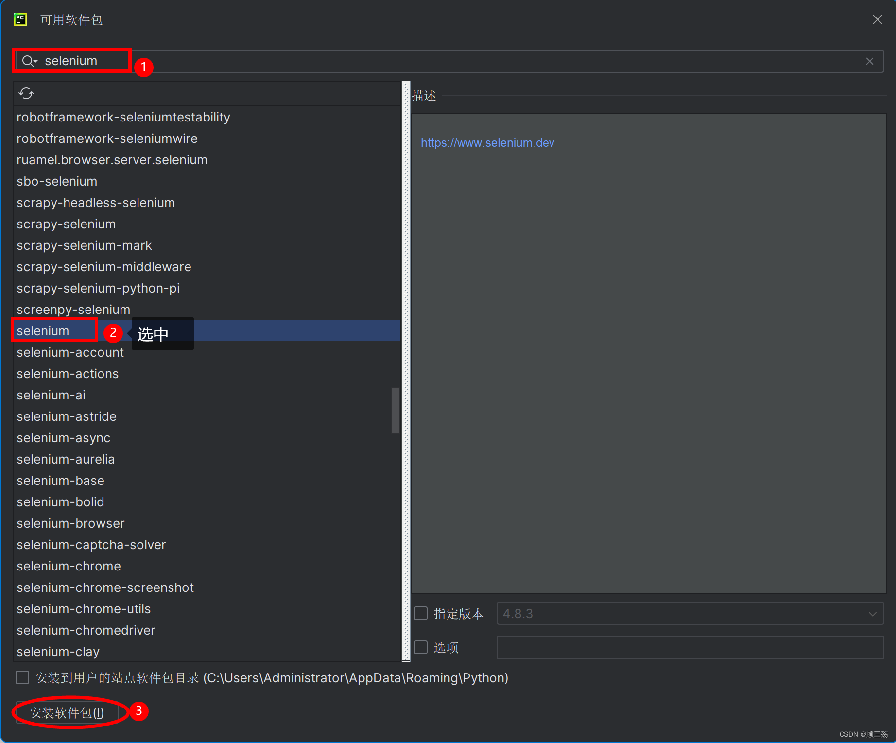Select the scrapy-selenium package
Viewport: 896px width, 743px height.
(207, 224)
